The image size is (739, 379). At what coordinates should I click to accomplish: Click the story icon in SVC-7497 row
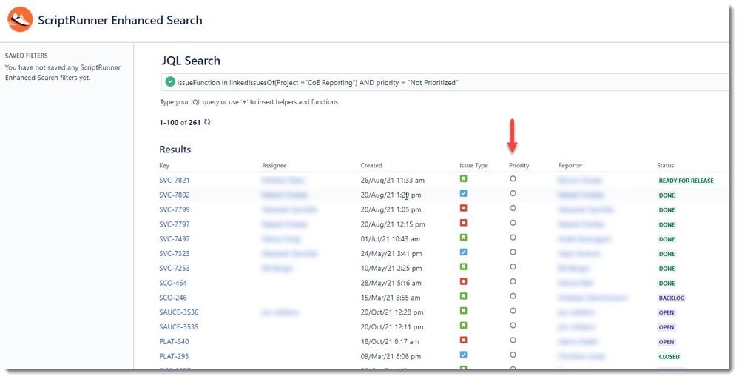[x=463, y=237]
